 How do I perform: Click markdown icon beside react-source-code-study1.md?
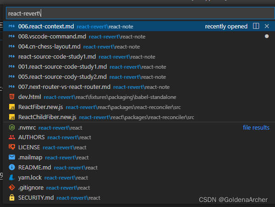point(12,56)
